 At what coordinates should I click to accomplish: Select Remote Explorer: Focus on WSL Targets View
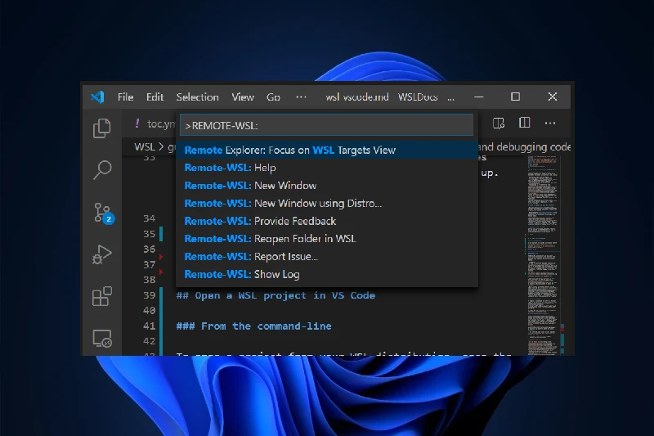pyautogui.click(x=326, y=151)
